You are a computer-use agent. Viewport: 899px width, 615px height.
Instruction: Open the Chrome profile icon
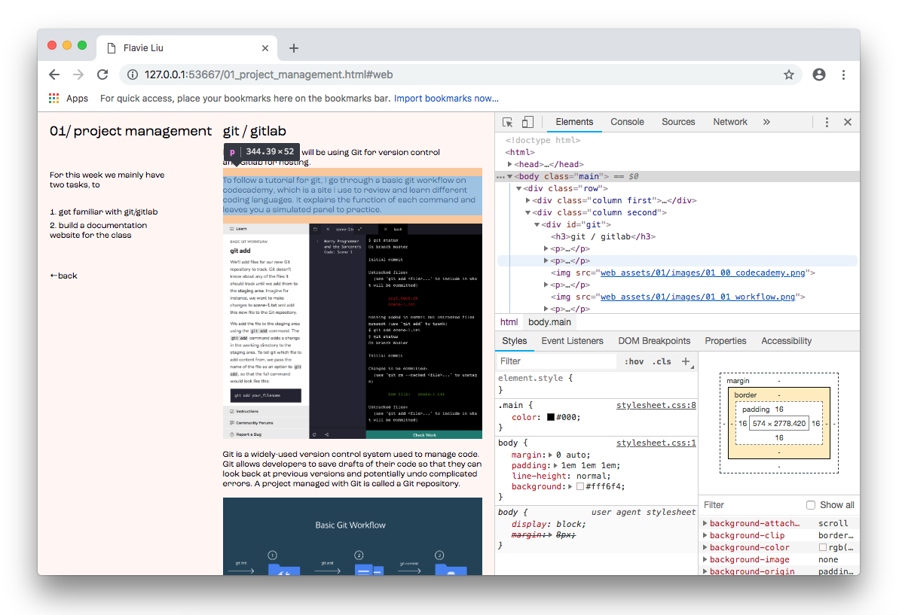[x=818, y=75]
